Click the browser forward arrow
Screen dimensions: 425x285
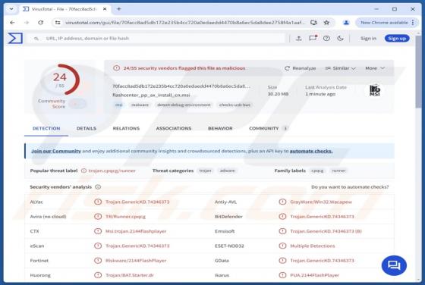[27, 23]
